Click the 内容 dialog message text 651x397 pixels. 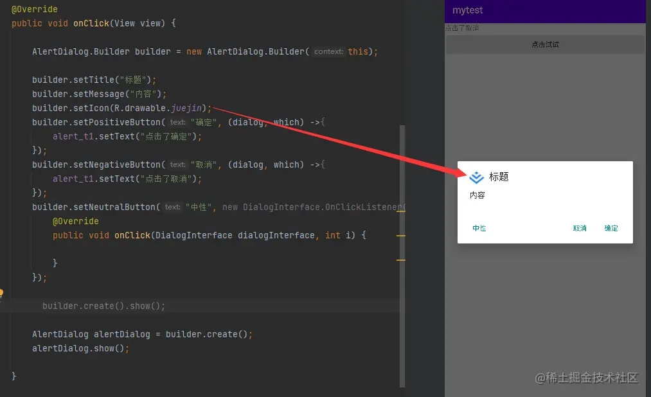pos(477,195)
